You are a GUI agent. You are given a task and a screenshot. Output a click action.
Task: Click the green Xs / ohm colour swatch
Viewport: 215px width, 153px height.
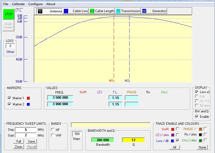click(201, 140)
